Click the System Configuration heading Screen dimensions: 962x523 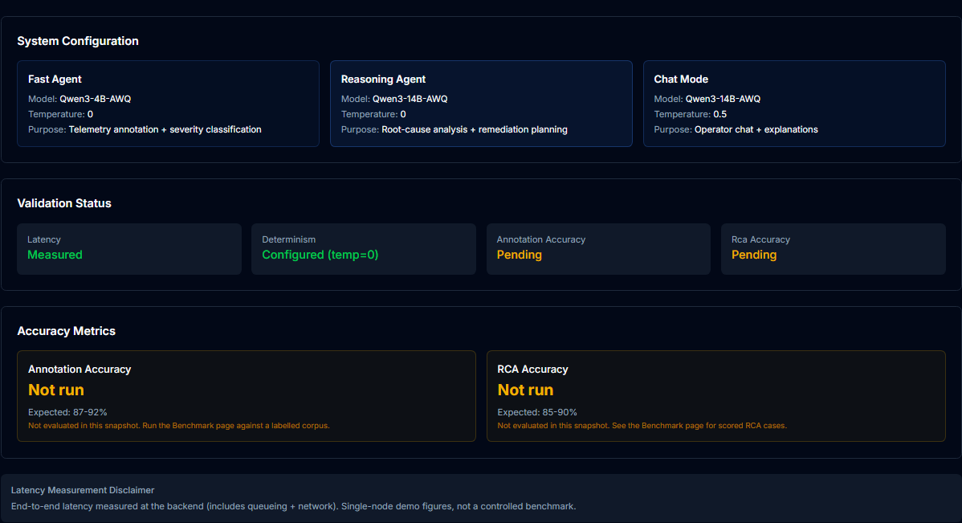coord(78,41)
